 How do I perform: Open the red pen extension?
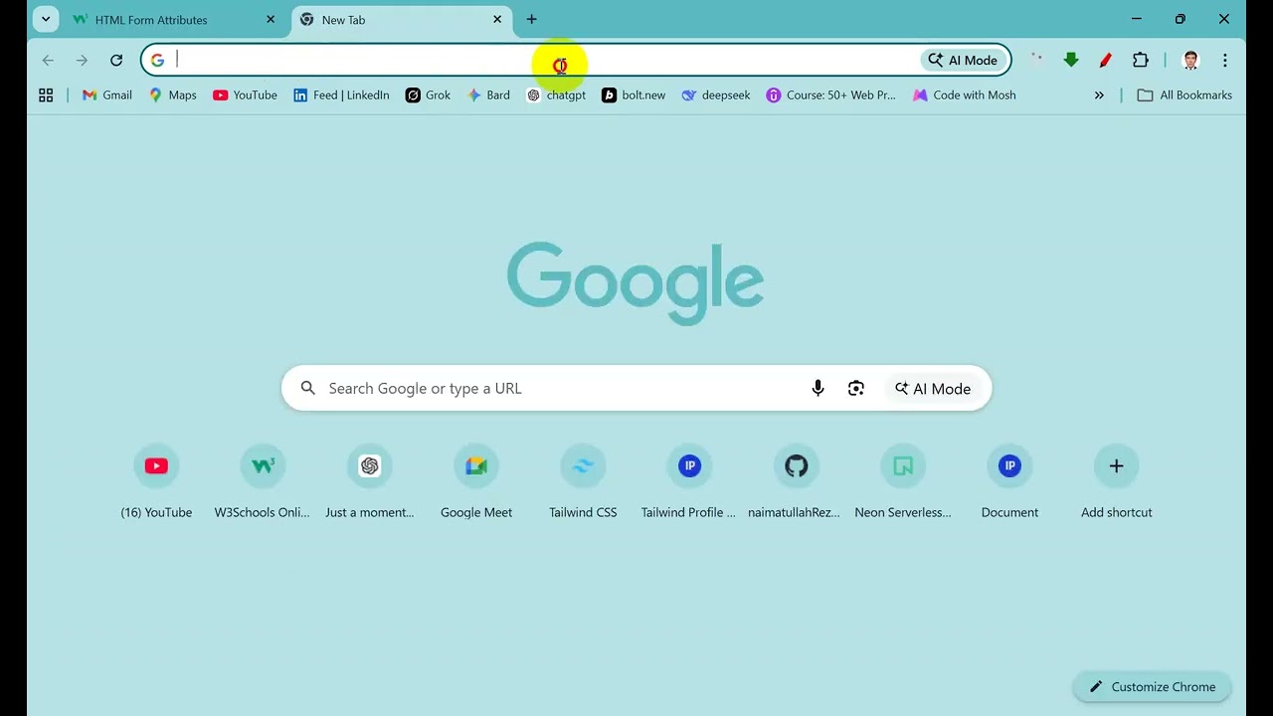pos(1105,61)
